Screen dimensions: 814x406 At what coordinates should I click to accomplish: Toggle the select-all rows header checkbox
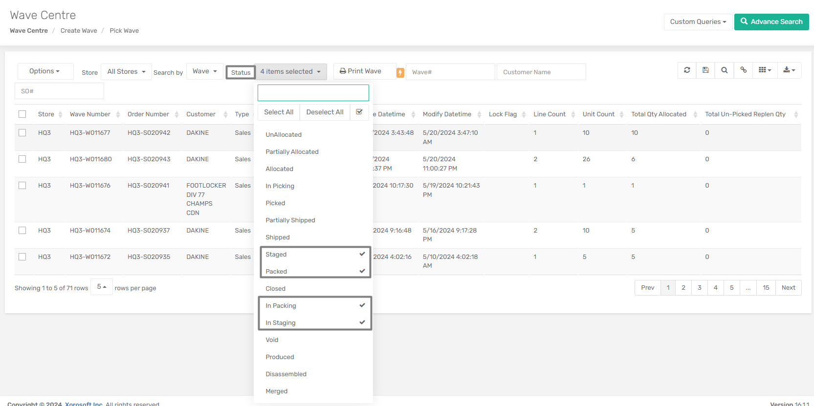point(22,114)
